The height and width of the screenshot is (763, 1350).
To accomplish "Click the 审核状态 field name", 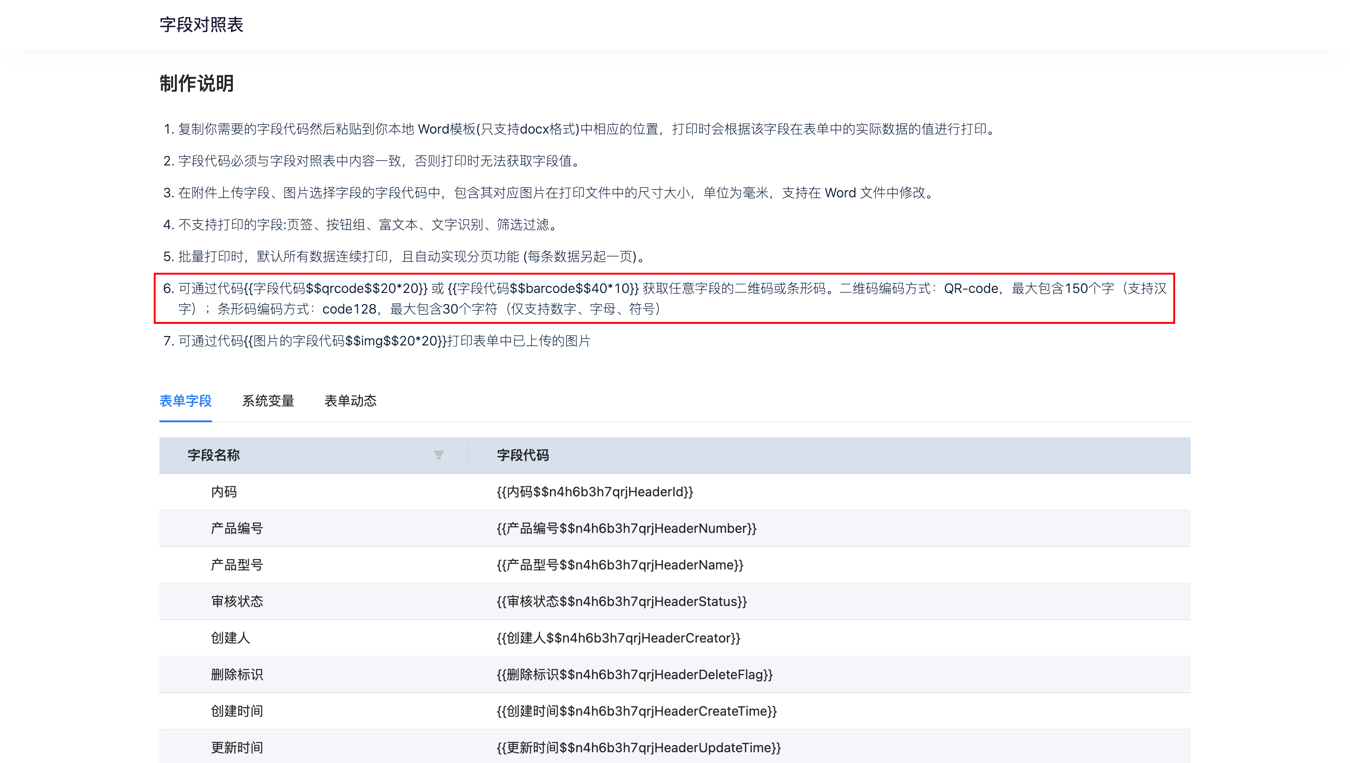I will tap(237, 601).
